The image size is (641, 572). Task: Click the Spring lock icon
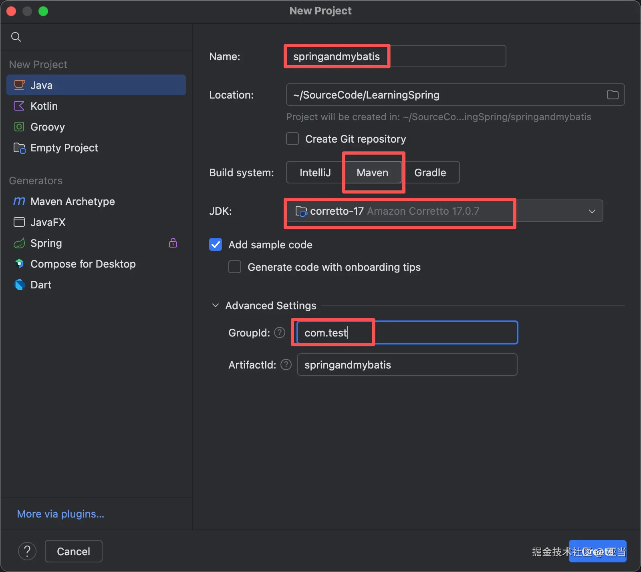(173, 243)
